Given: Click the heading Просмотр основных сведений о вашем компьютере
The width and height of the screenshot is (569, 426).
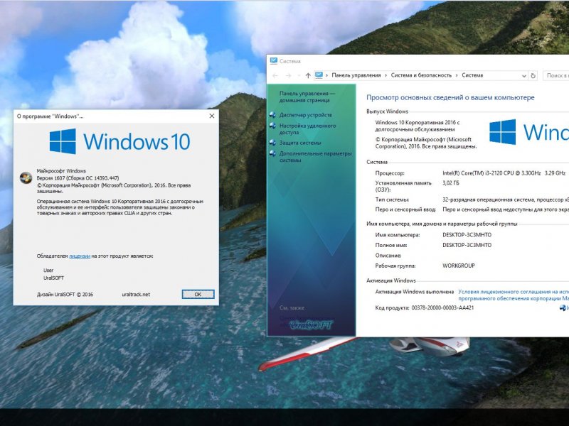Looking at the screenshot, I should [x=450, y=97].
